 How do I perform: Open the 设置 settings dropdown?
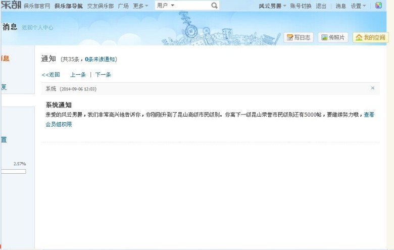pos(358,6)
